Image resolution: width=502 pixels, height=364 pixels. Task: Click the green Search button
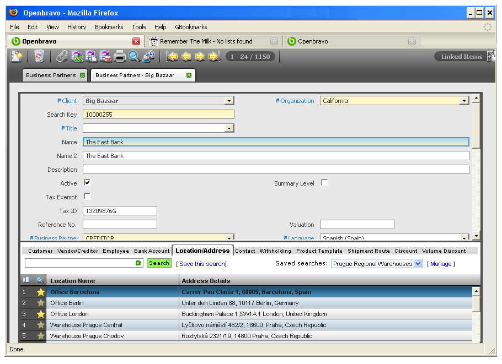coord(159,263)
